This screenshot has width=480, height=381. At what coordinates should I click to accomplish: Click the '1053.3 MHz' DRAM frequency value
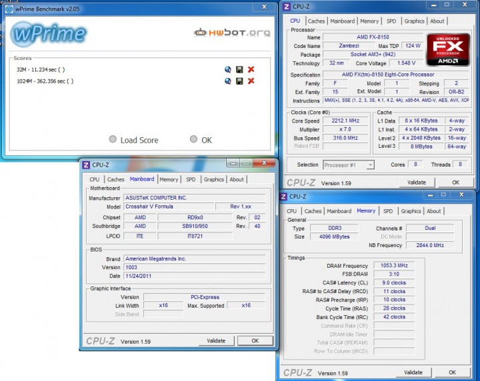pos(394,265)
